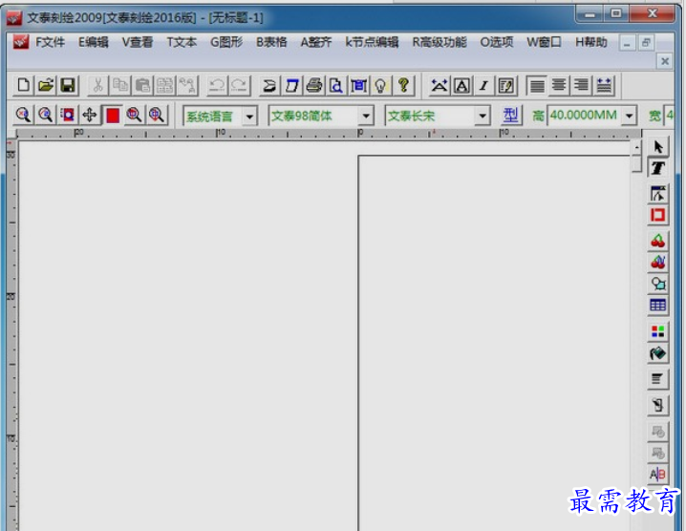Select the red rectangle shape tool

click(657, 215)
